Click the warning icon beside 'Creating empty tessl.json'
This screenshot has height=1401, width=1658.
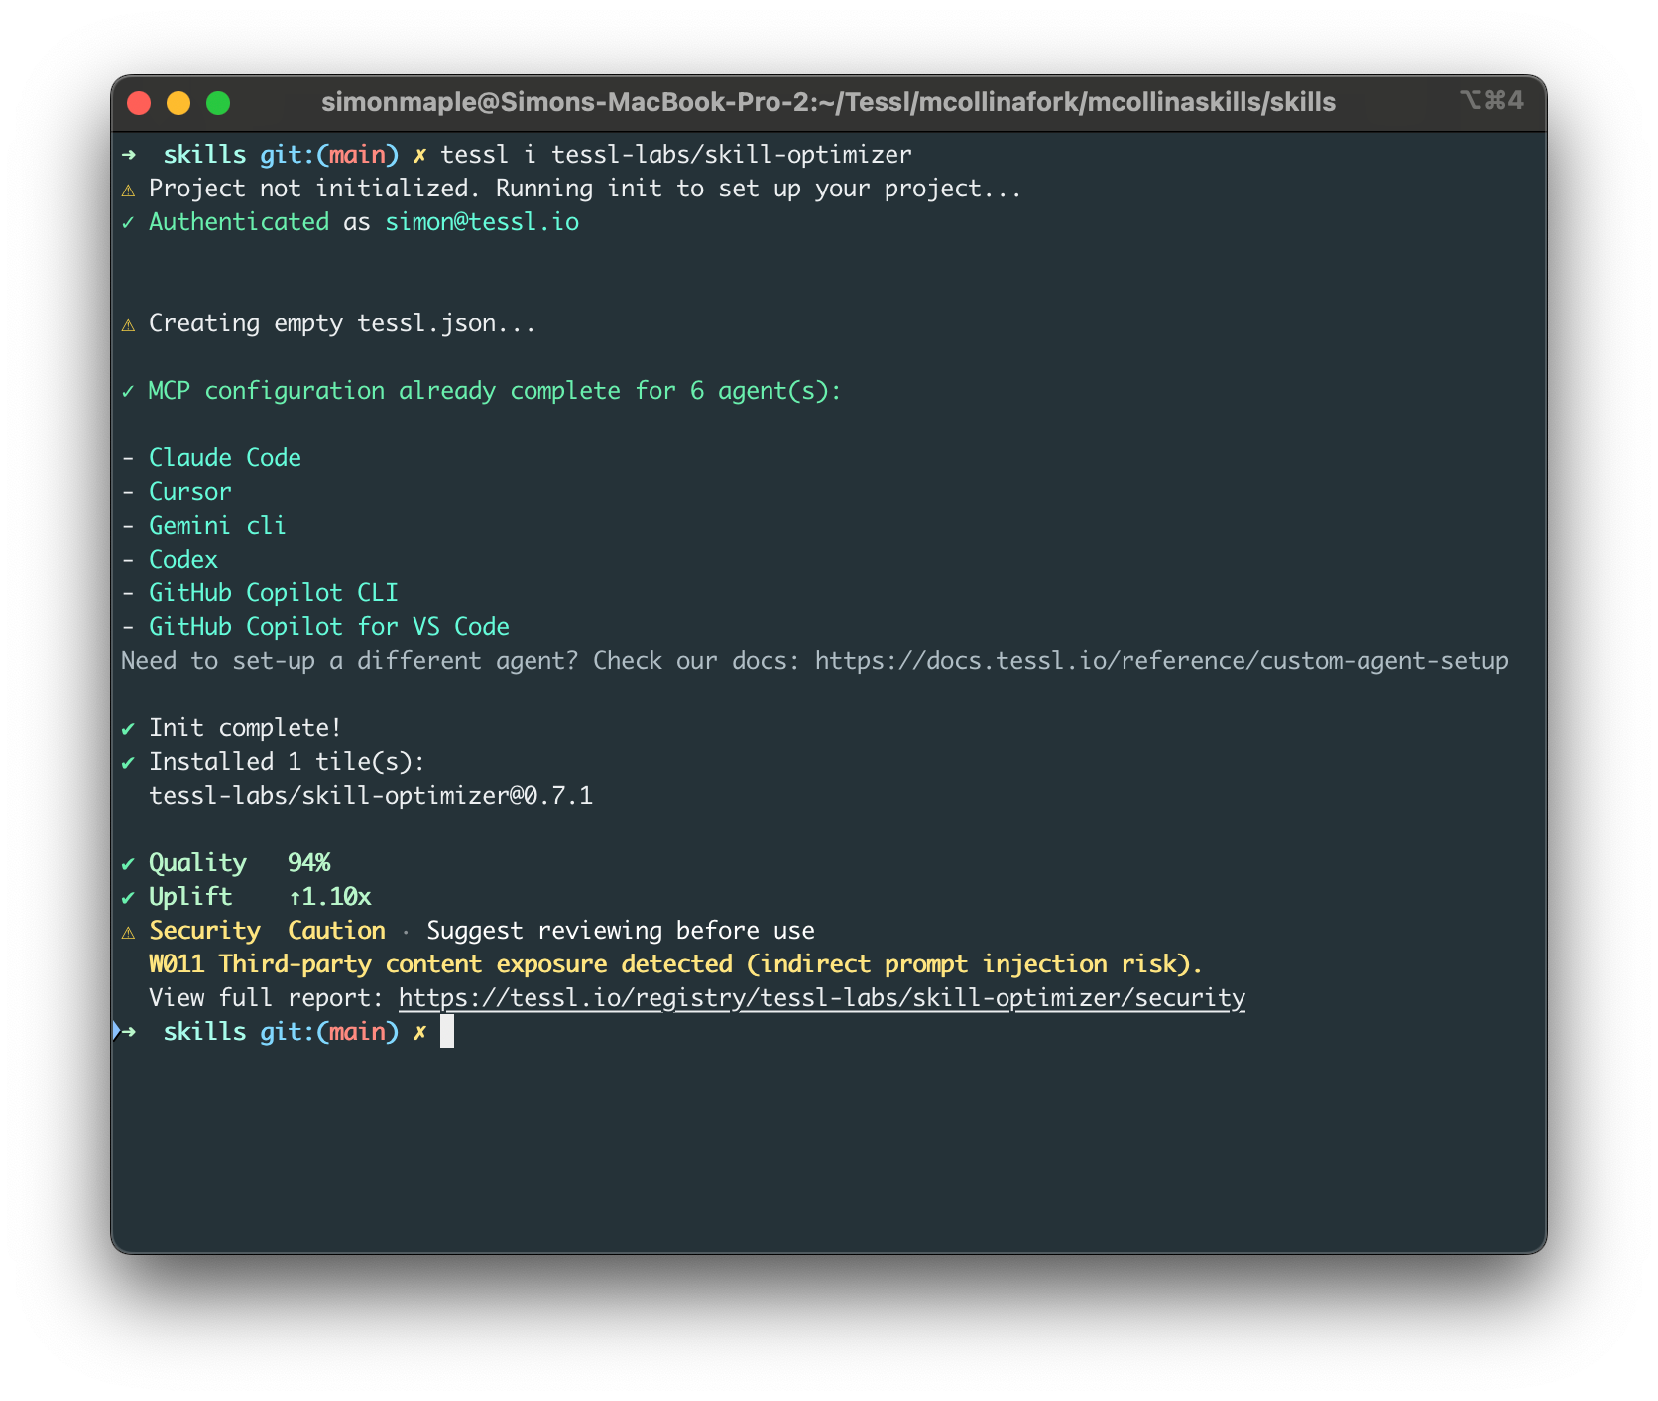pyautogui.click(x=128, y=324)
